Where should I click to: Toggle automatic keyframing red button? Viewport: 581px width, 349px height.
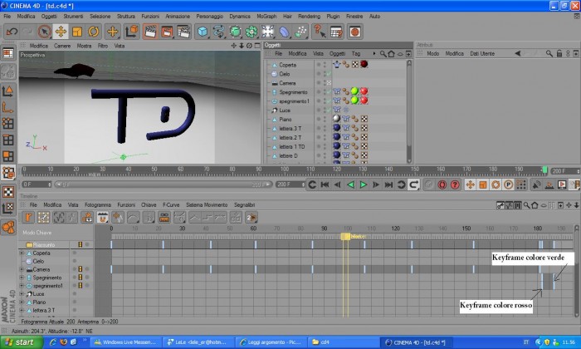pos(442,184)
